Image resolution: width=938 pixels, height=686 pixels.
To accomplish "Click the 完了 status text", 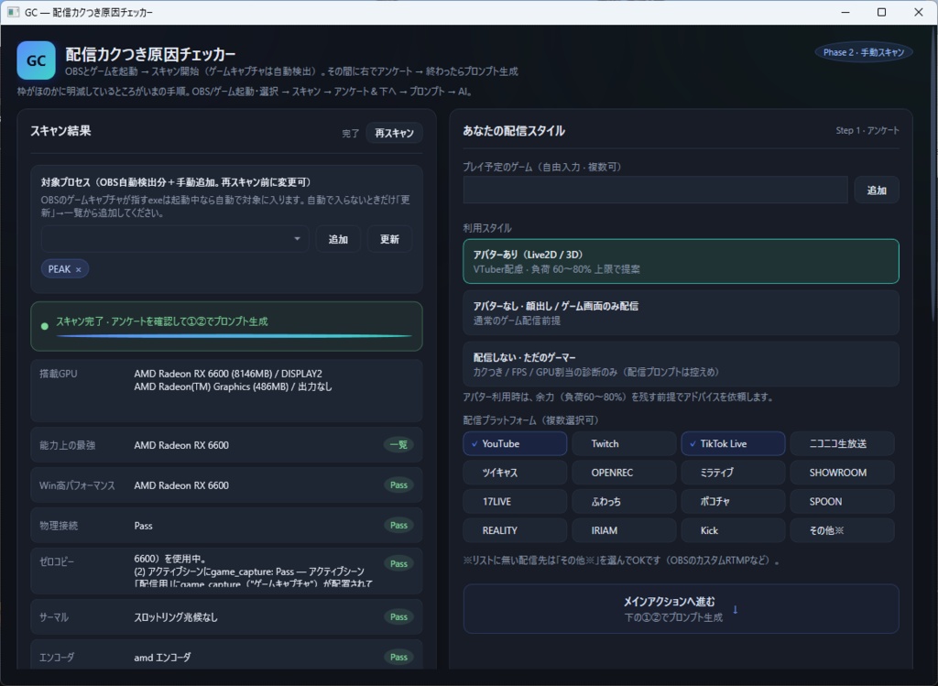I will tap(351, 134).
